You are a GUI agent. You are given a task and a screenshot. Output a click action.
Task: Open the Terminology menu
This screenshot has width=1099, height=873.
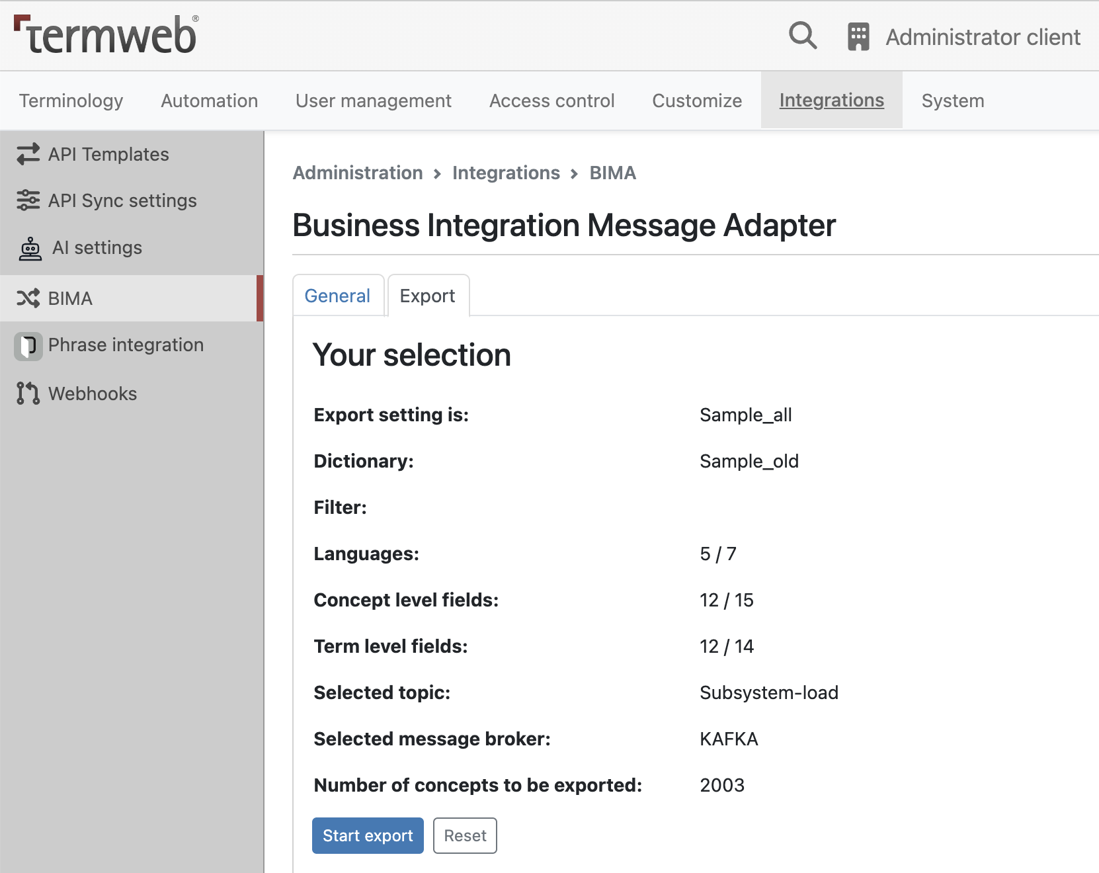[71, 101]
